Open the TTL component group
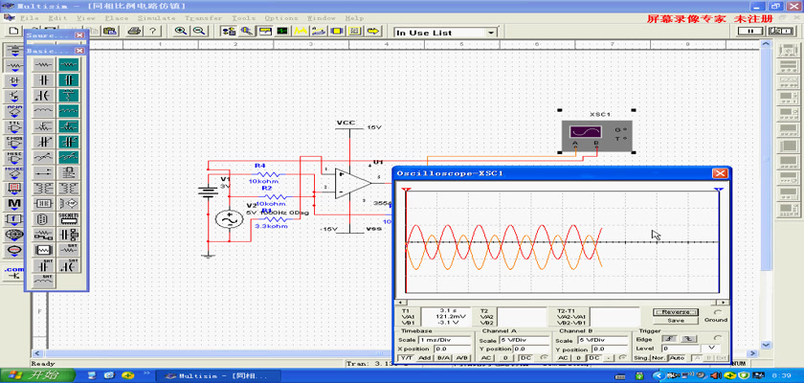The width and height of the screenshot is (804, 383). click(x=14, y=127)
